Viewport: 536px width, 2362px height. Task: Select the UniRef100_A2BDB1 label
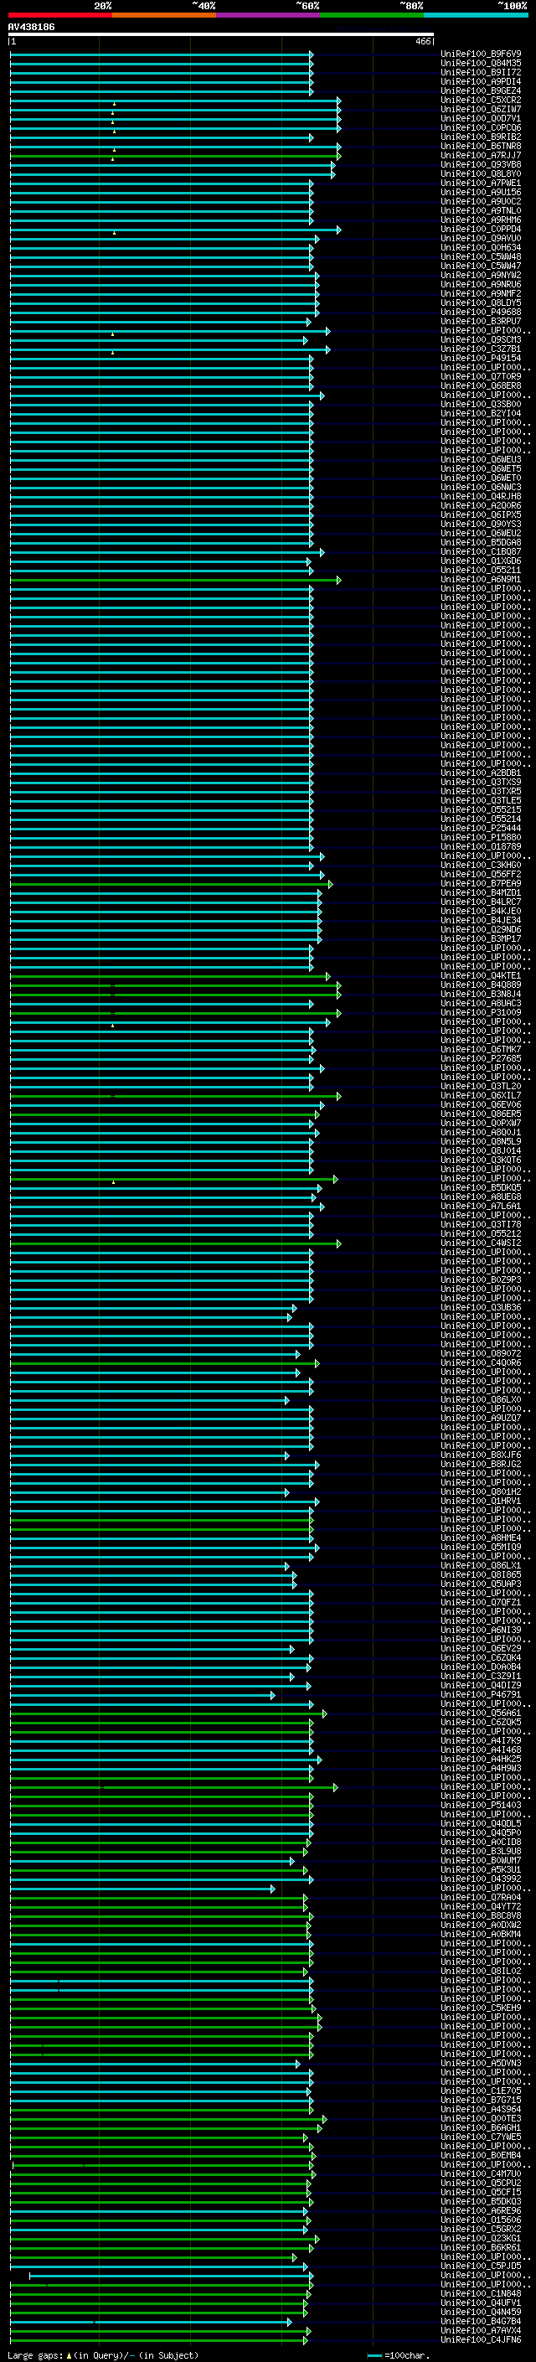click(x=481, y=773)
